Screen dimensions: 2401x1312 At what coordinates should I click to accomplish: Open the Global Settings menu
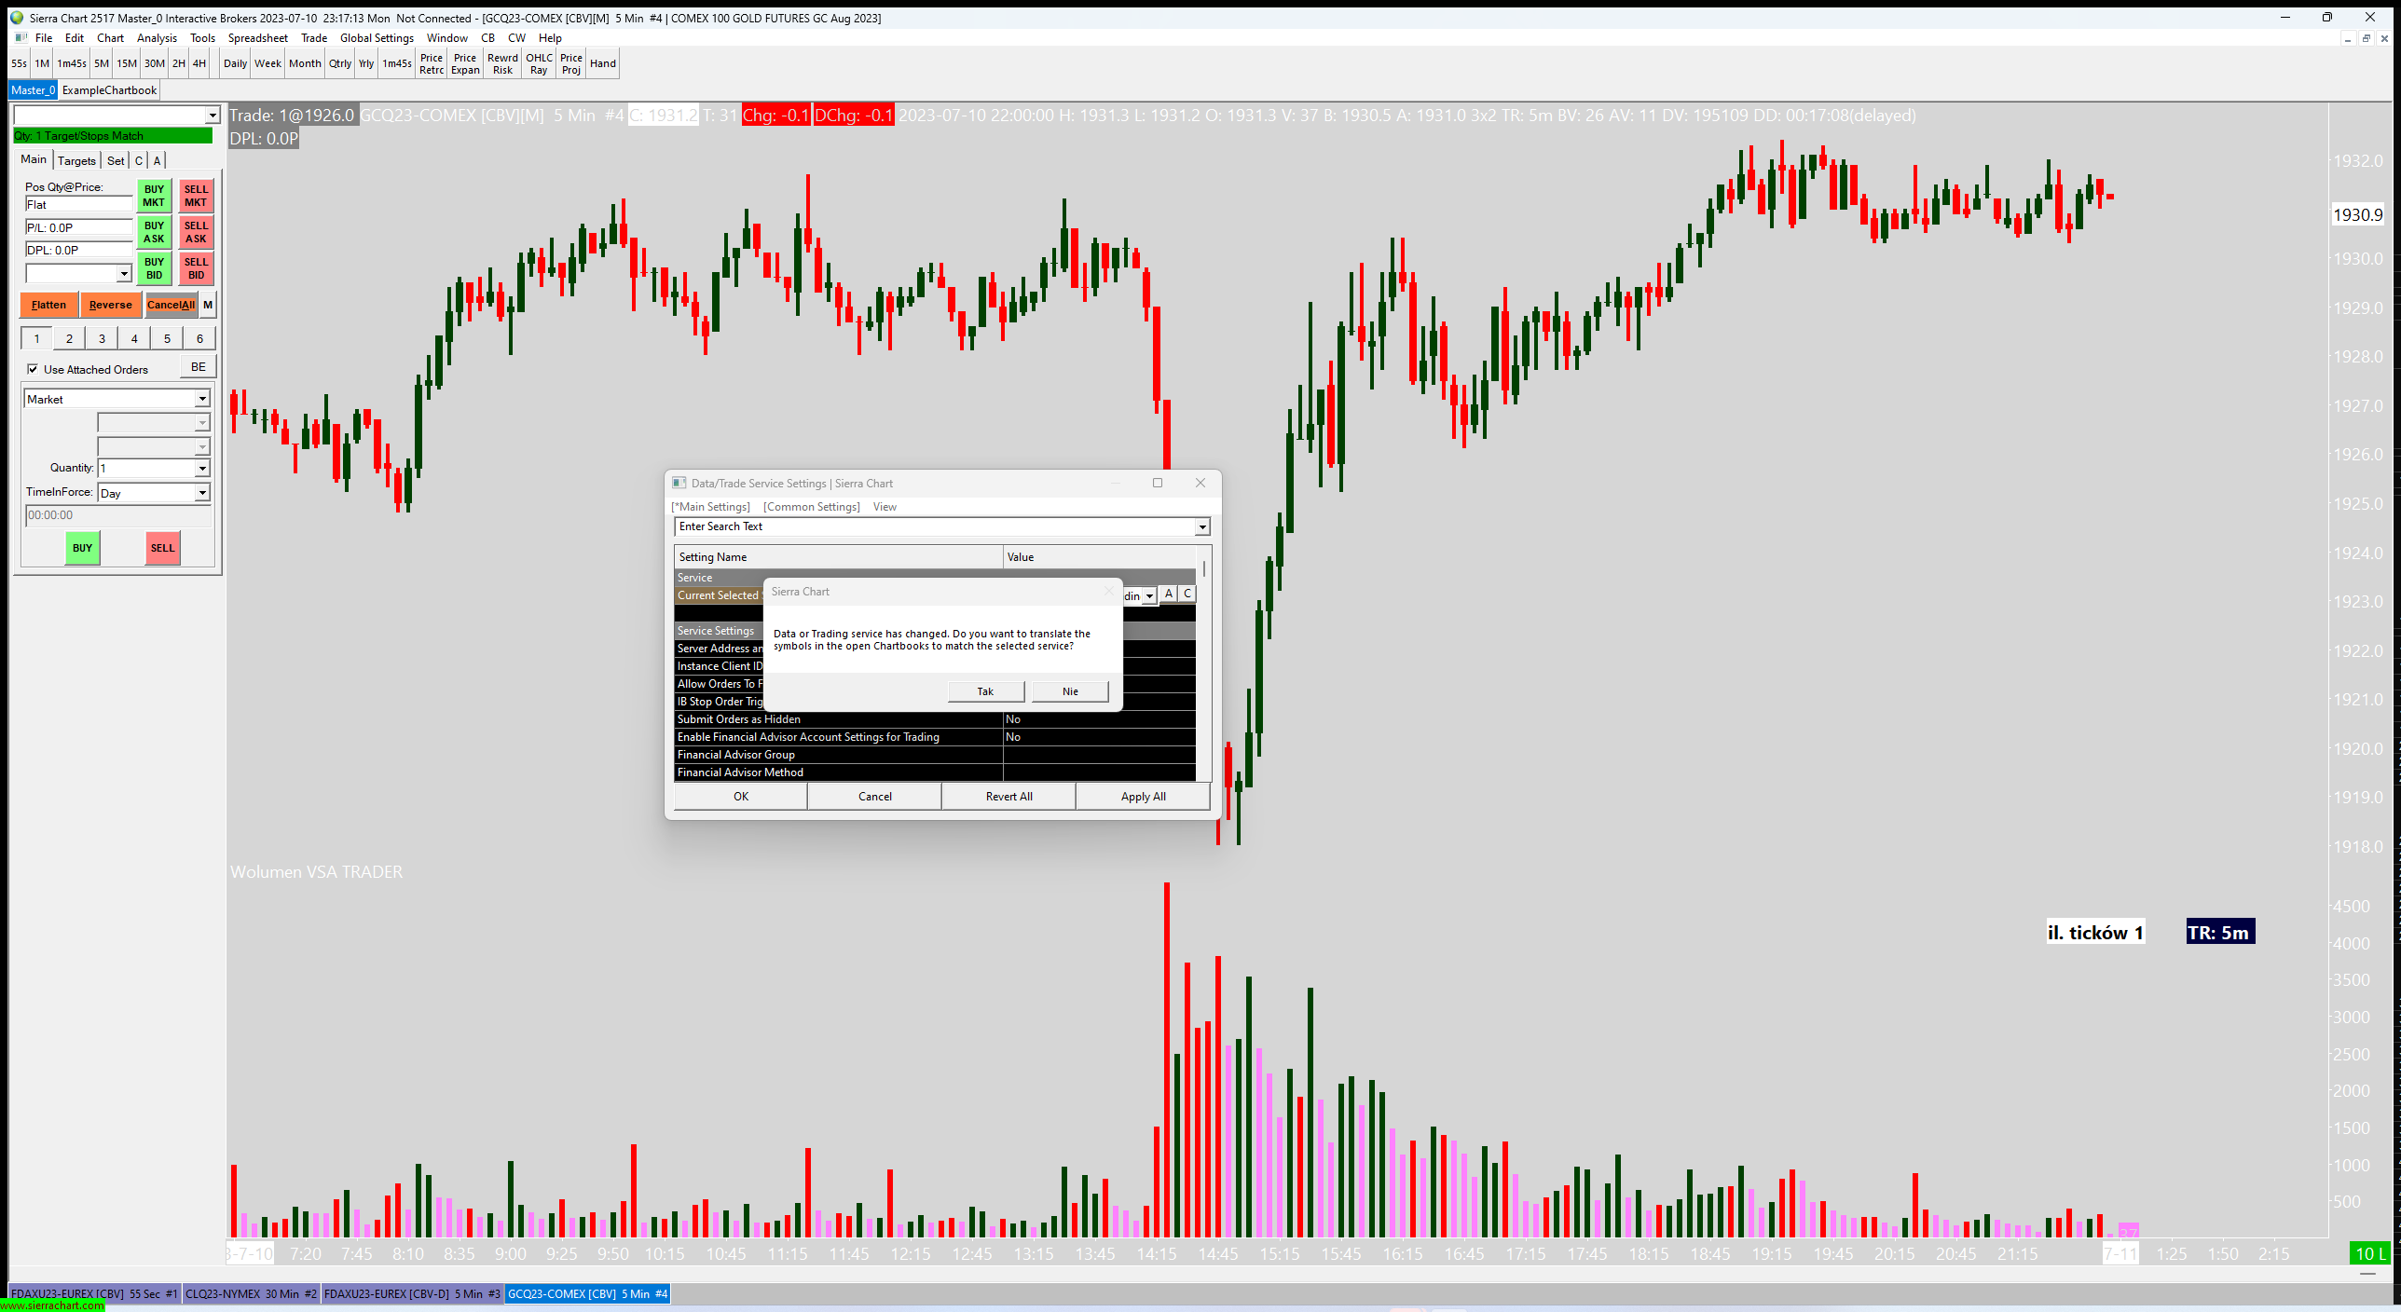point(377,38)
